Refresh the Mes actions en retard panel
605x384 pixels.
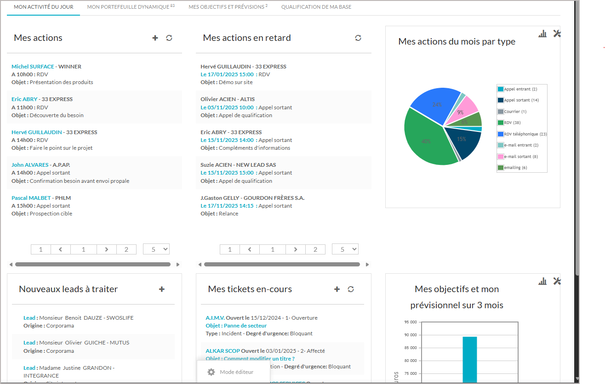(x=358, y=38)
